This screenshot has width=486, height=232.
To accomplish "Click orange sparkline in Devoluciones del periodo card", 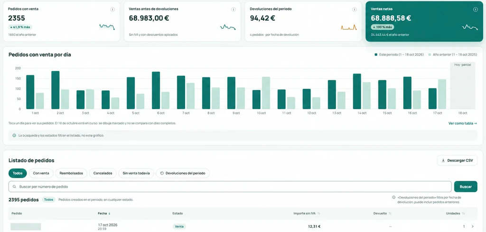I will [349, 27].
